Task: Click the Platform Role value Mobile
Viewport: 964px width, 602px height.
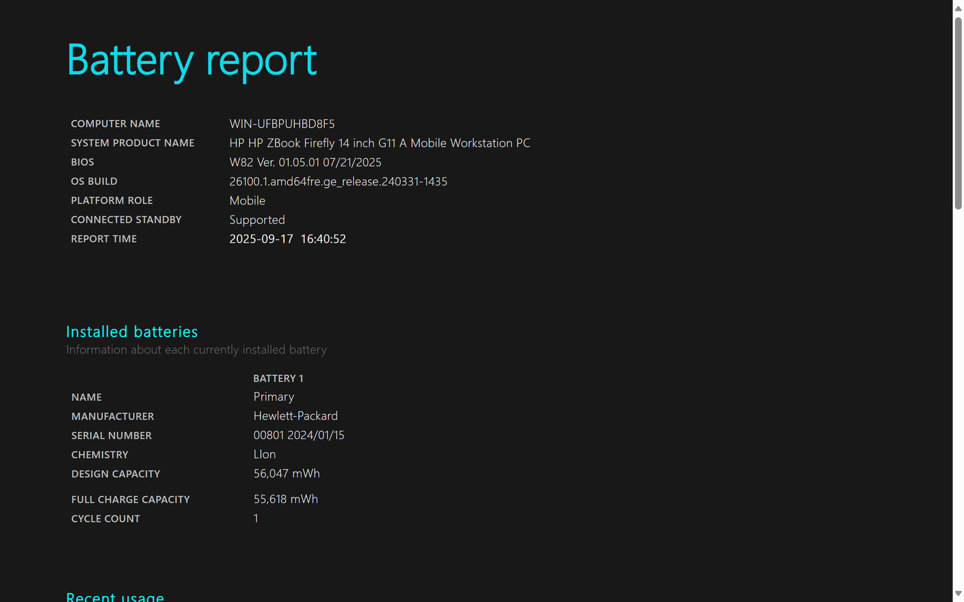Action: 247,201
